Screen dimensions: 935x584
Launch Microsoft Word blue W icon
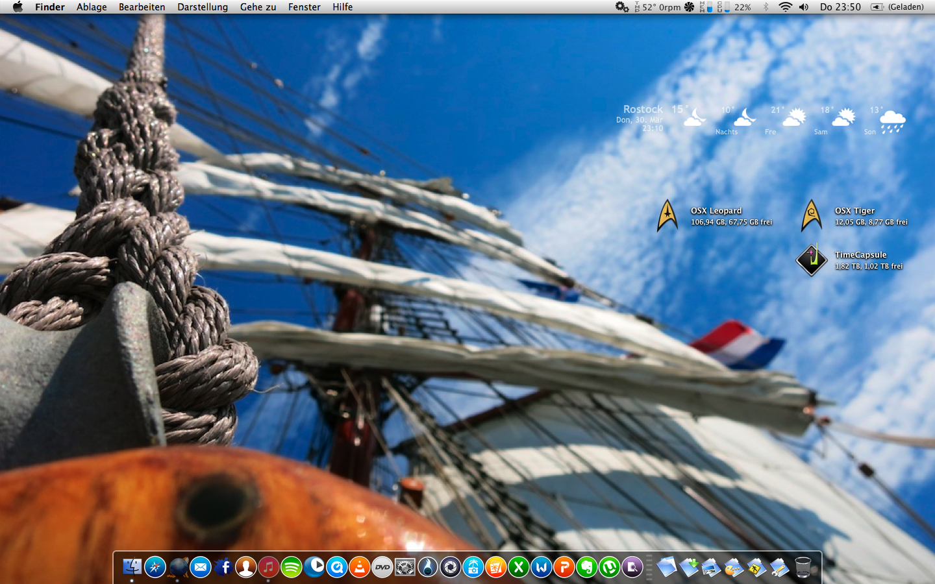542,567
